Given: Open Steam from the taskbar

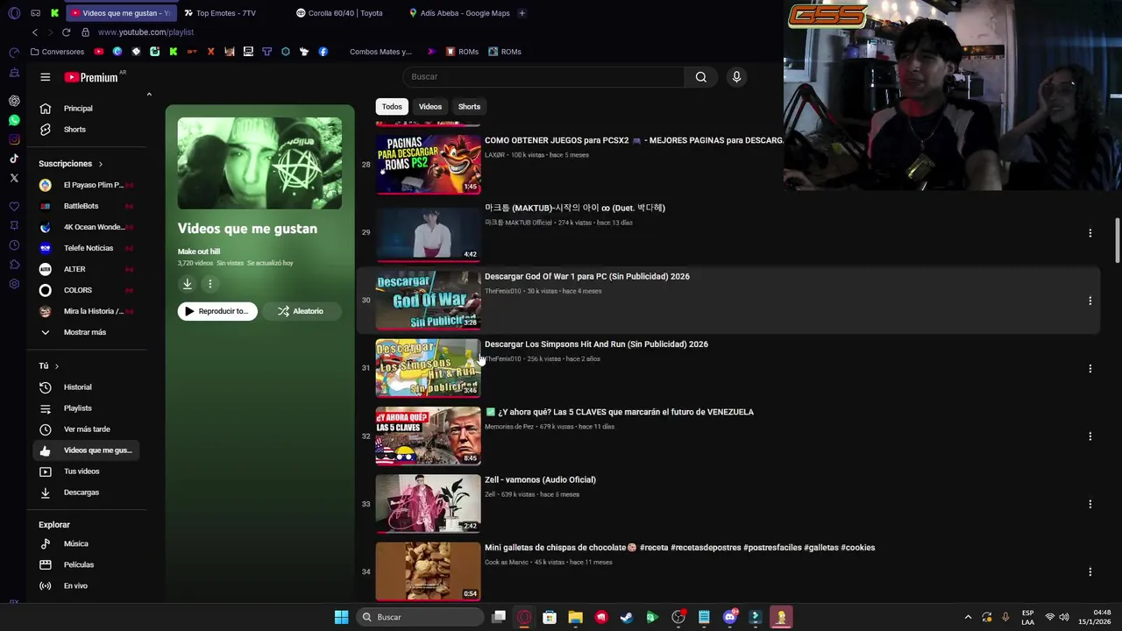Looking at the screenshot, I should coord(626,617).
